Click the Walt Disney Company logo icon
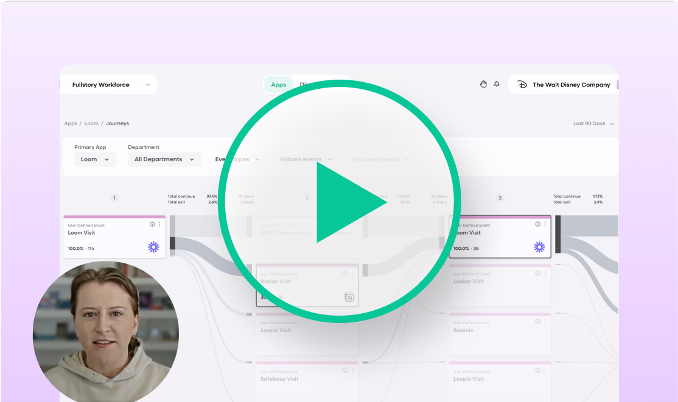The height and width of the screenshot is (402, 678). pyautogui.click(x=522, y=84)
